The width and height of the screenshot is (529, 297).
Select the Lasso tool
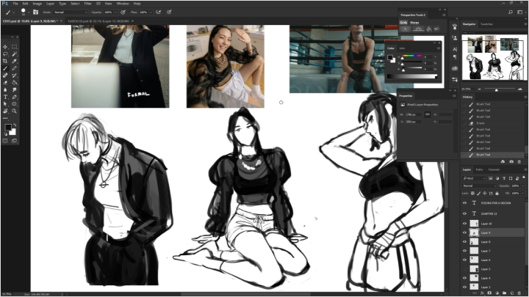5,54
